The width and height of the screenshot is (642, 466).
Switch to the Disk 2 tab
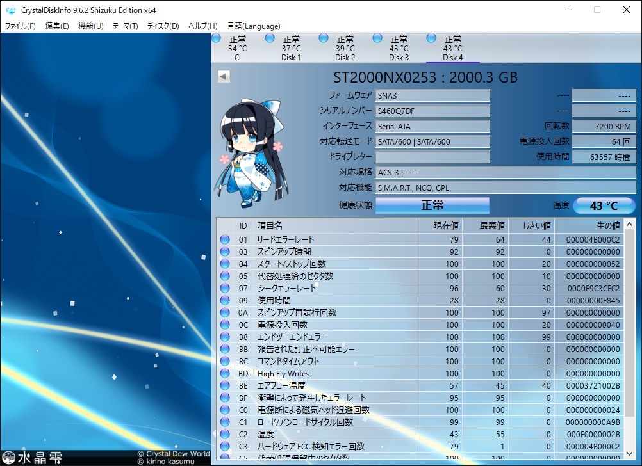(345, 48)
